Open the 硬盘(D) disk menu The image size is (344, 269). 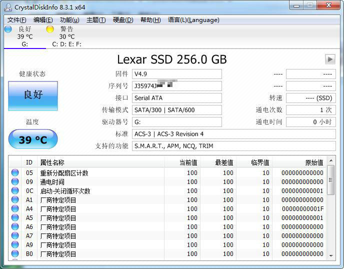click(x=123, y=20)
